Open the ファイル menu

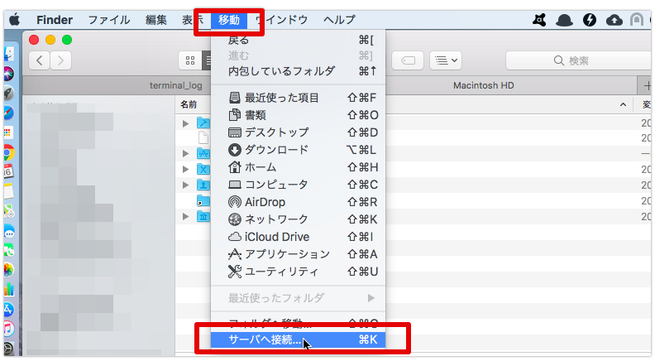pos(109,20)
